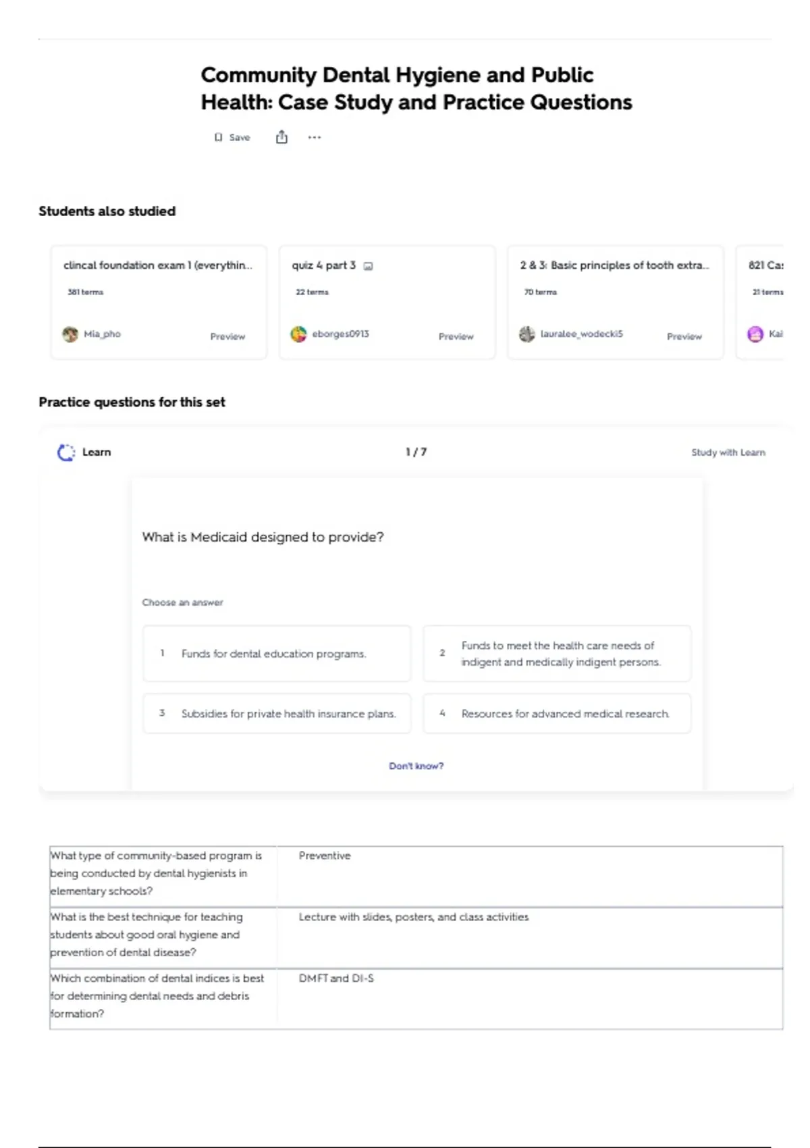
Task: Click the Preventive answer table row
Action: point(416,876)
